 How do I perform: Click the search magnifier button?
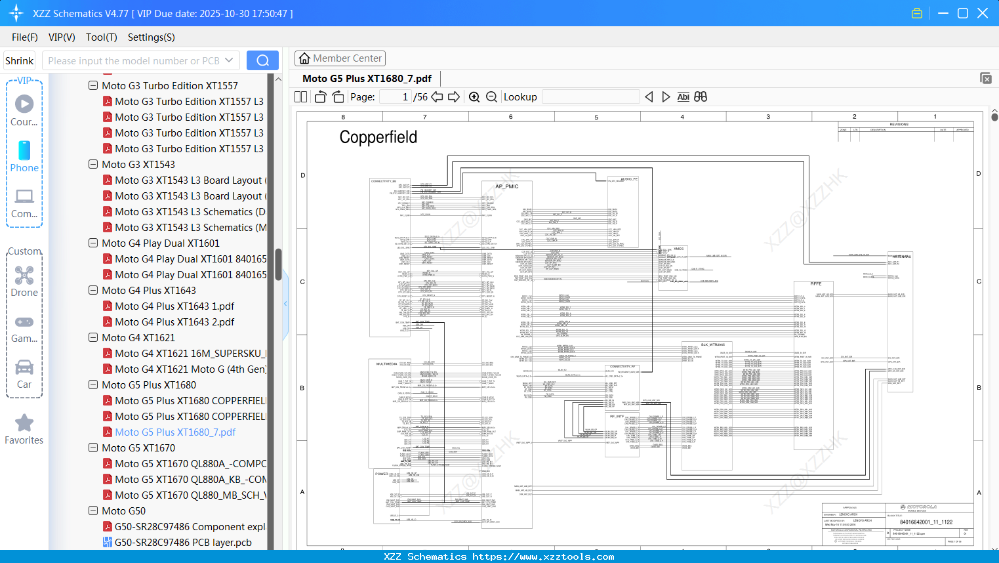click(262, 60)
